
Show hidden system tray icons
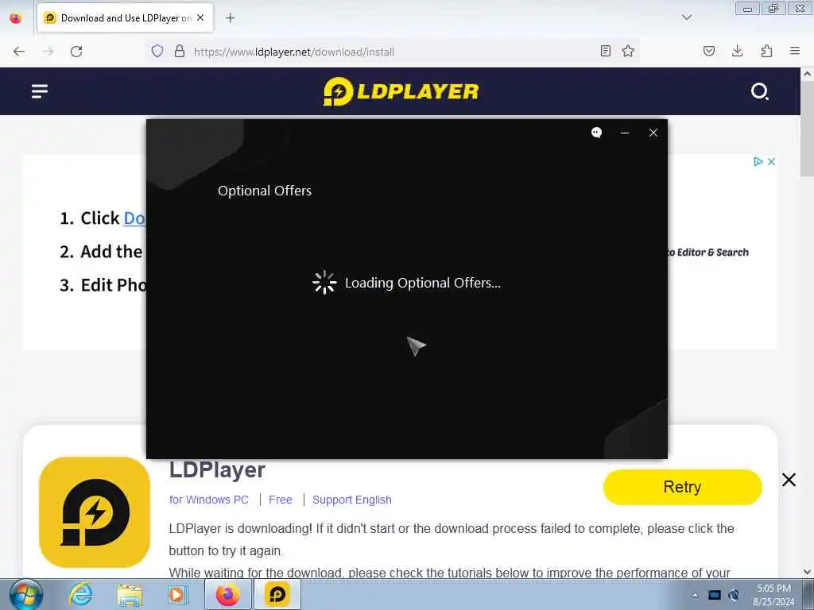[x=695, y=595]
